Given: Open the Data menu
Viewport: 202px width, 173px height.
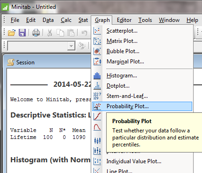Looking at the screenshot, I should click(48, 20).
